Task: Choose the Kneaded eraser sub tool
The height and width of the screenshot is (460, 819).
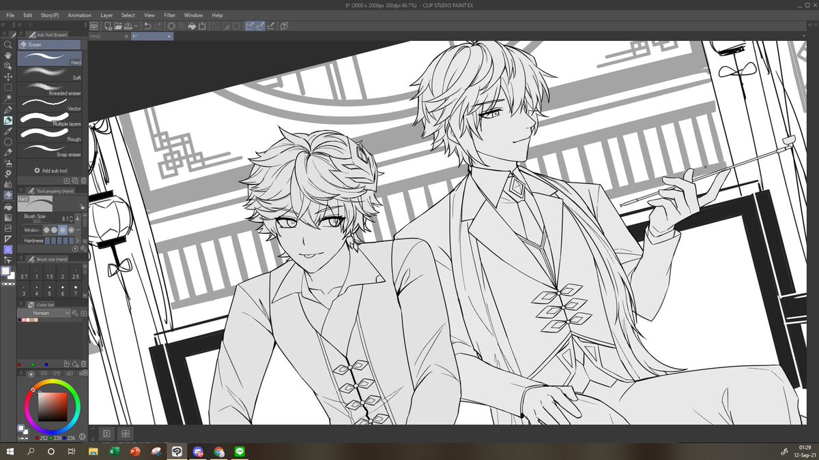Action: tap(49, 89)
